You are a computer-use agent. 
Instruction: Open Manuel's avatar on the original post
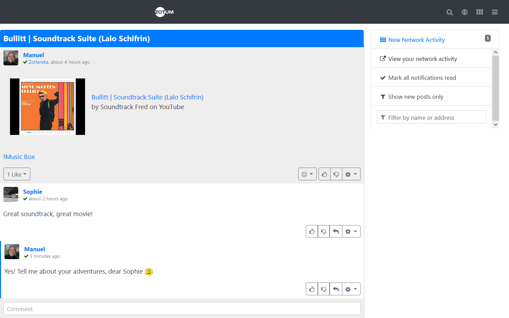(x=11, y=58)
